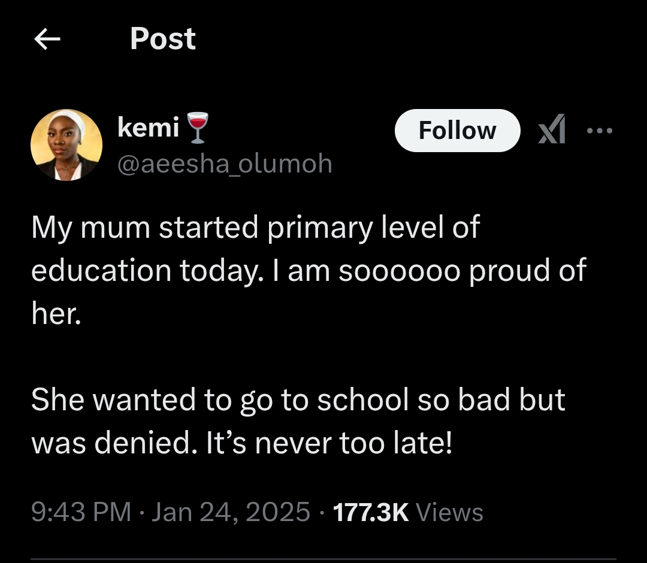This screenshot has width=647, height=563.
Task: Open the Grok icon beside Follow
Action: pos(551,131)
